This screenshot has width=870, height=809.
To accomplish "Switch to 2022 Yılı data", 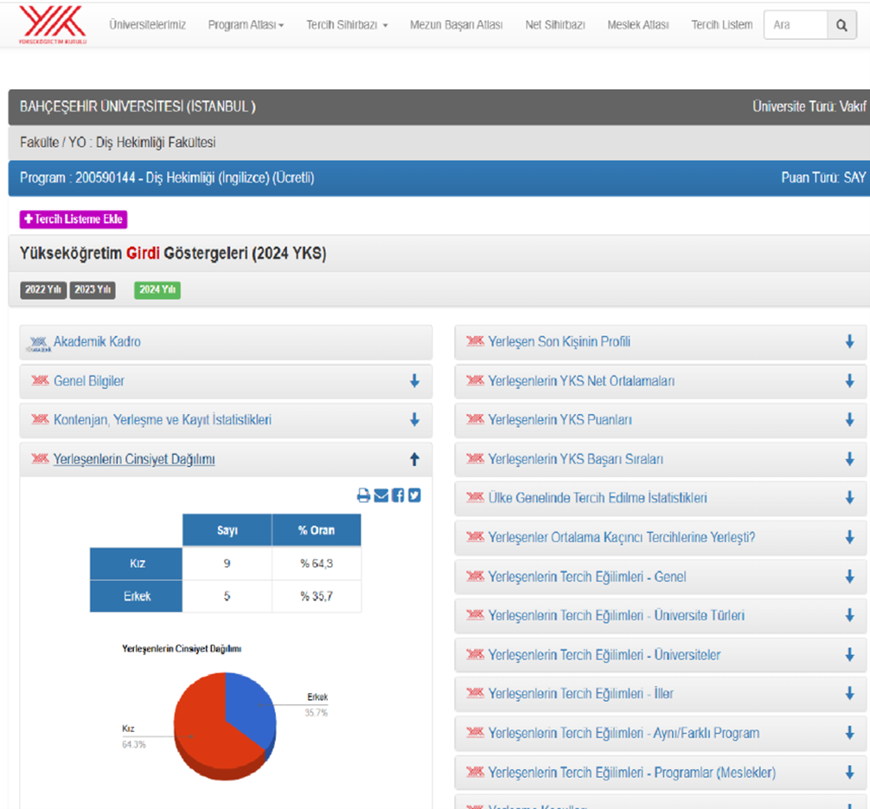I will 43,290.
